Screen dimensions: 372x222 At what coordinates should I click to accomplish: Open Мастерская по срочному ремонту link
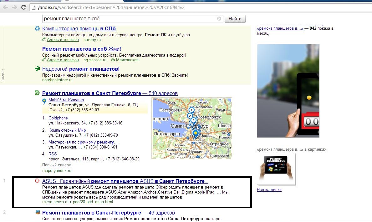(83, 142)
